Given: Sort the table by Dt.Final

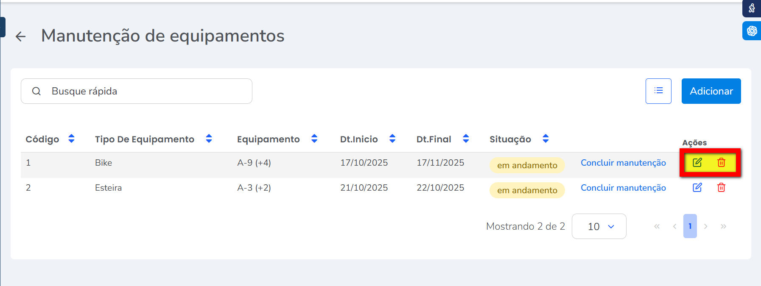Looking at the screenshot, I should 466,139.
